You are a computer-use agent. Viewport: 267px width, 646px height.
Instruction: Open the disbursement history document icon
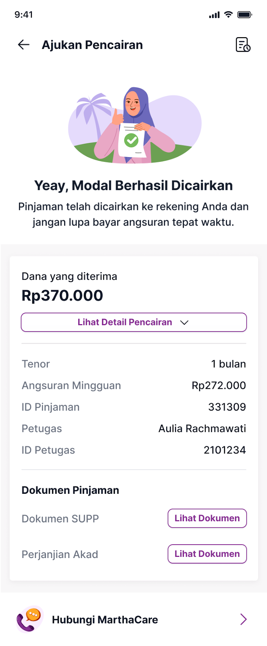tap(243, 45)
